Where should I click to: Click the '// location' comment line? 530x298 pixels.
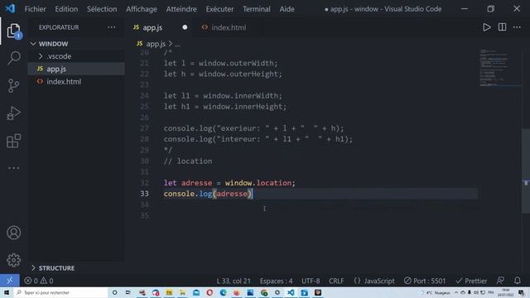point(188,161)
